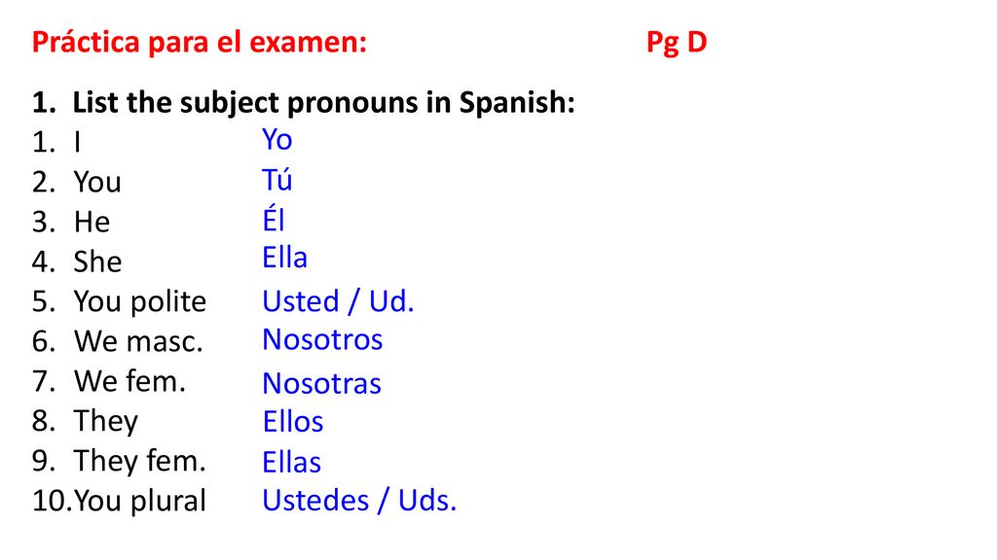The width and height of the screenshot is (997, 560).
Task: Click the blue answer 'Ellos'
Action: click(x=293, y=422)
